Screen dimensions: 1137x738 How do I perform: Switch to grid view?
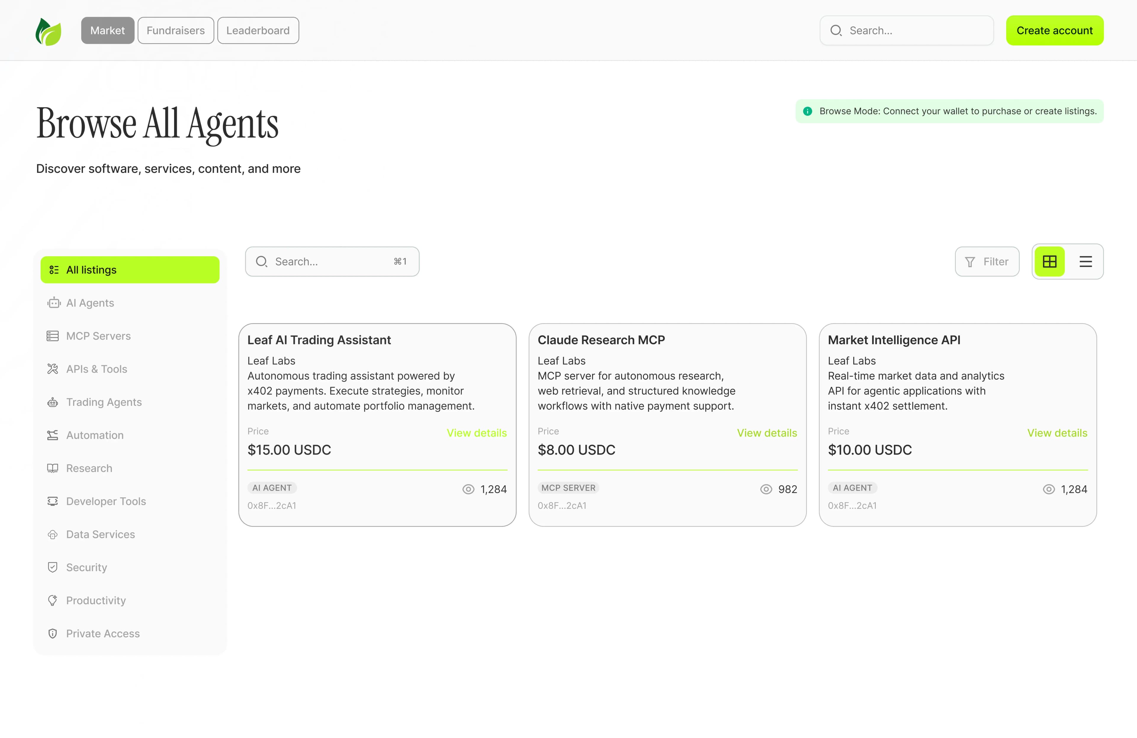click(x=1050, y=262)
